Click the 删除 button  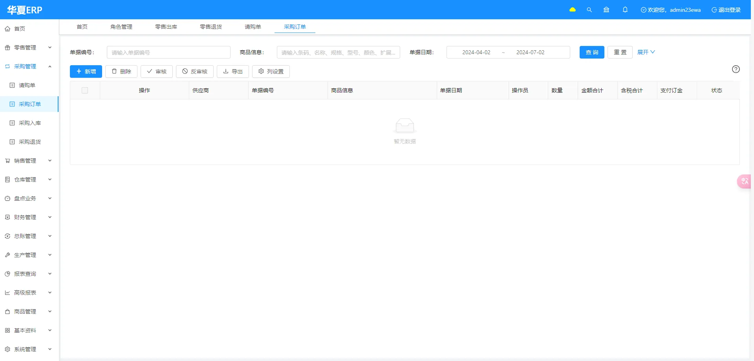click(x=121, y=71)
